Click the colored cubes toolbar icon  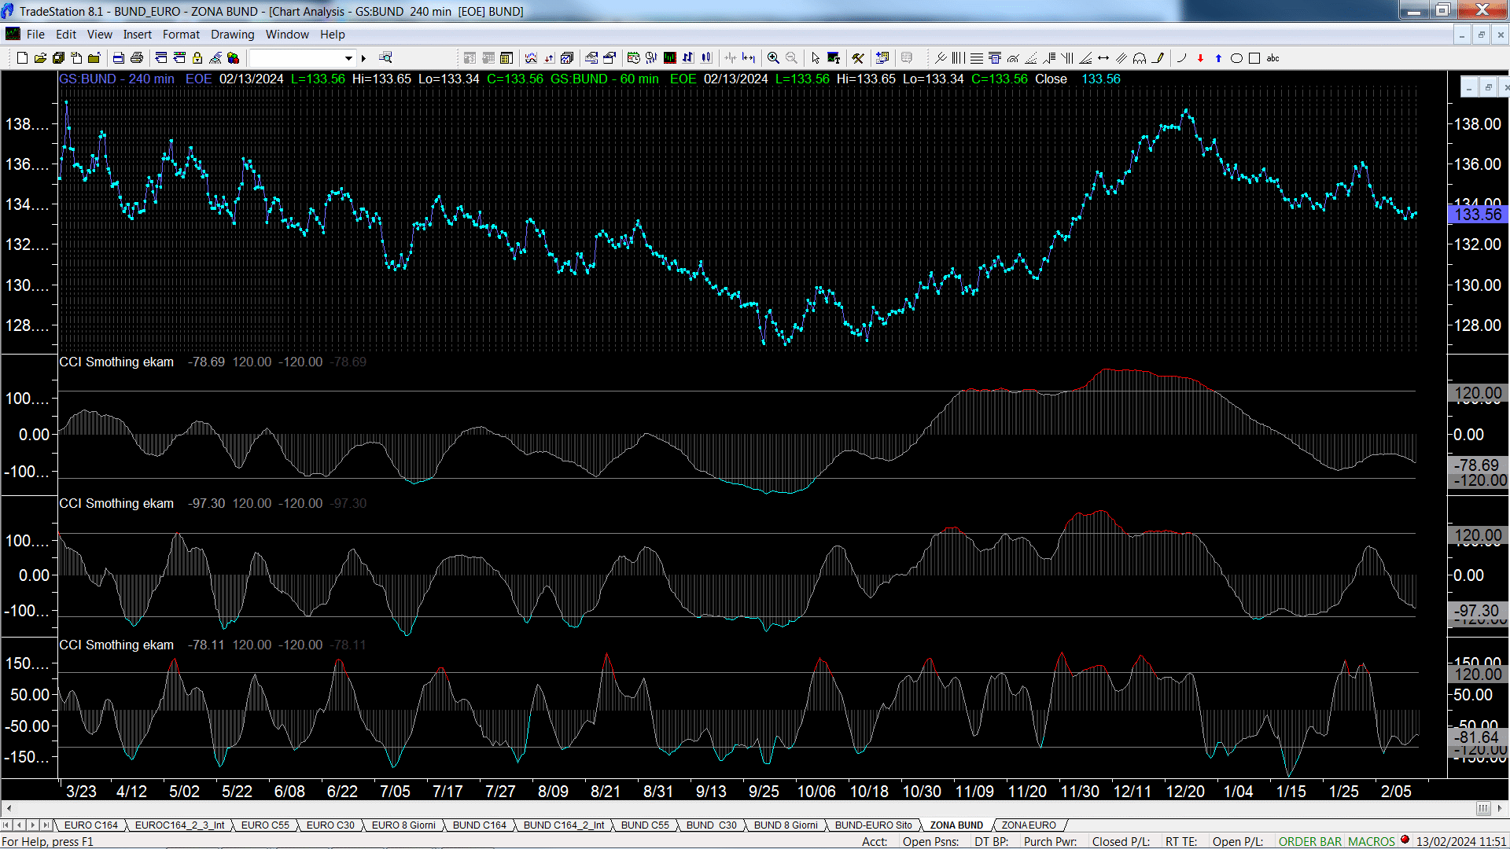233,58
